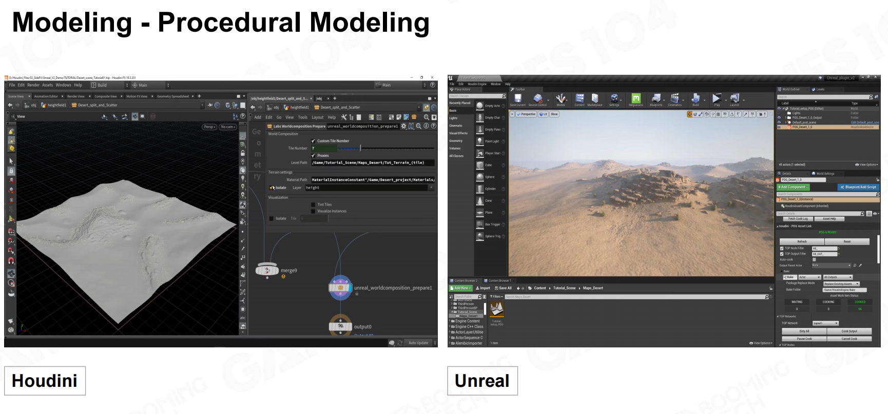Open Houdini Render menu
This screenshot has height=414, width=888.
33,85
